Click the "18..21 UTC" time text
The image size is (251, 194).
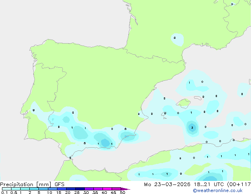pos(209,184)
